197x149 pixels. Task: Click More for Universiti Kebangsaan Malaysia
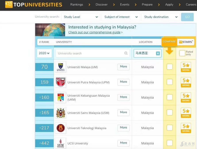(123, 97)
